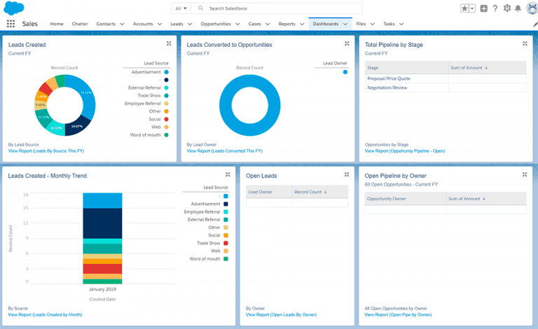Expand the Leads Created Monthly Trend chart

click(228, 174)
